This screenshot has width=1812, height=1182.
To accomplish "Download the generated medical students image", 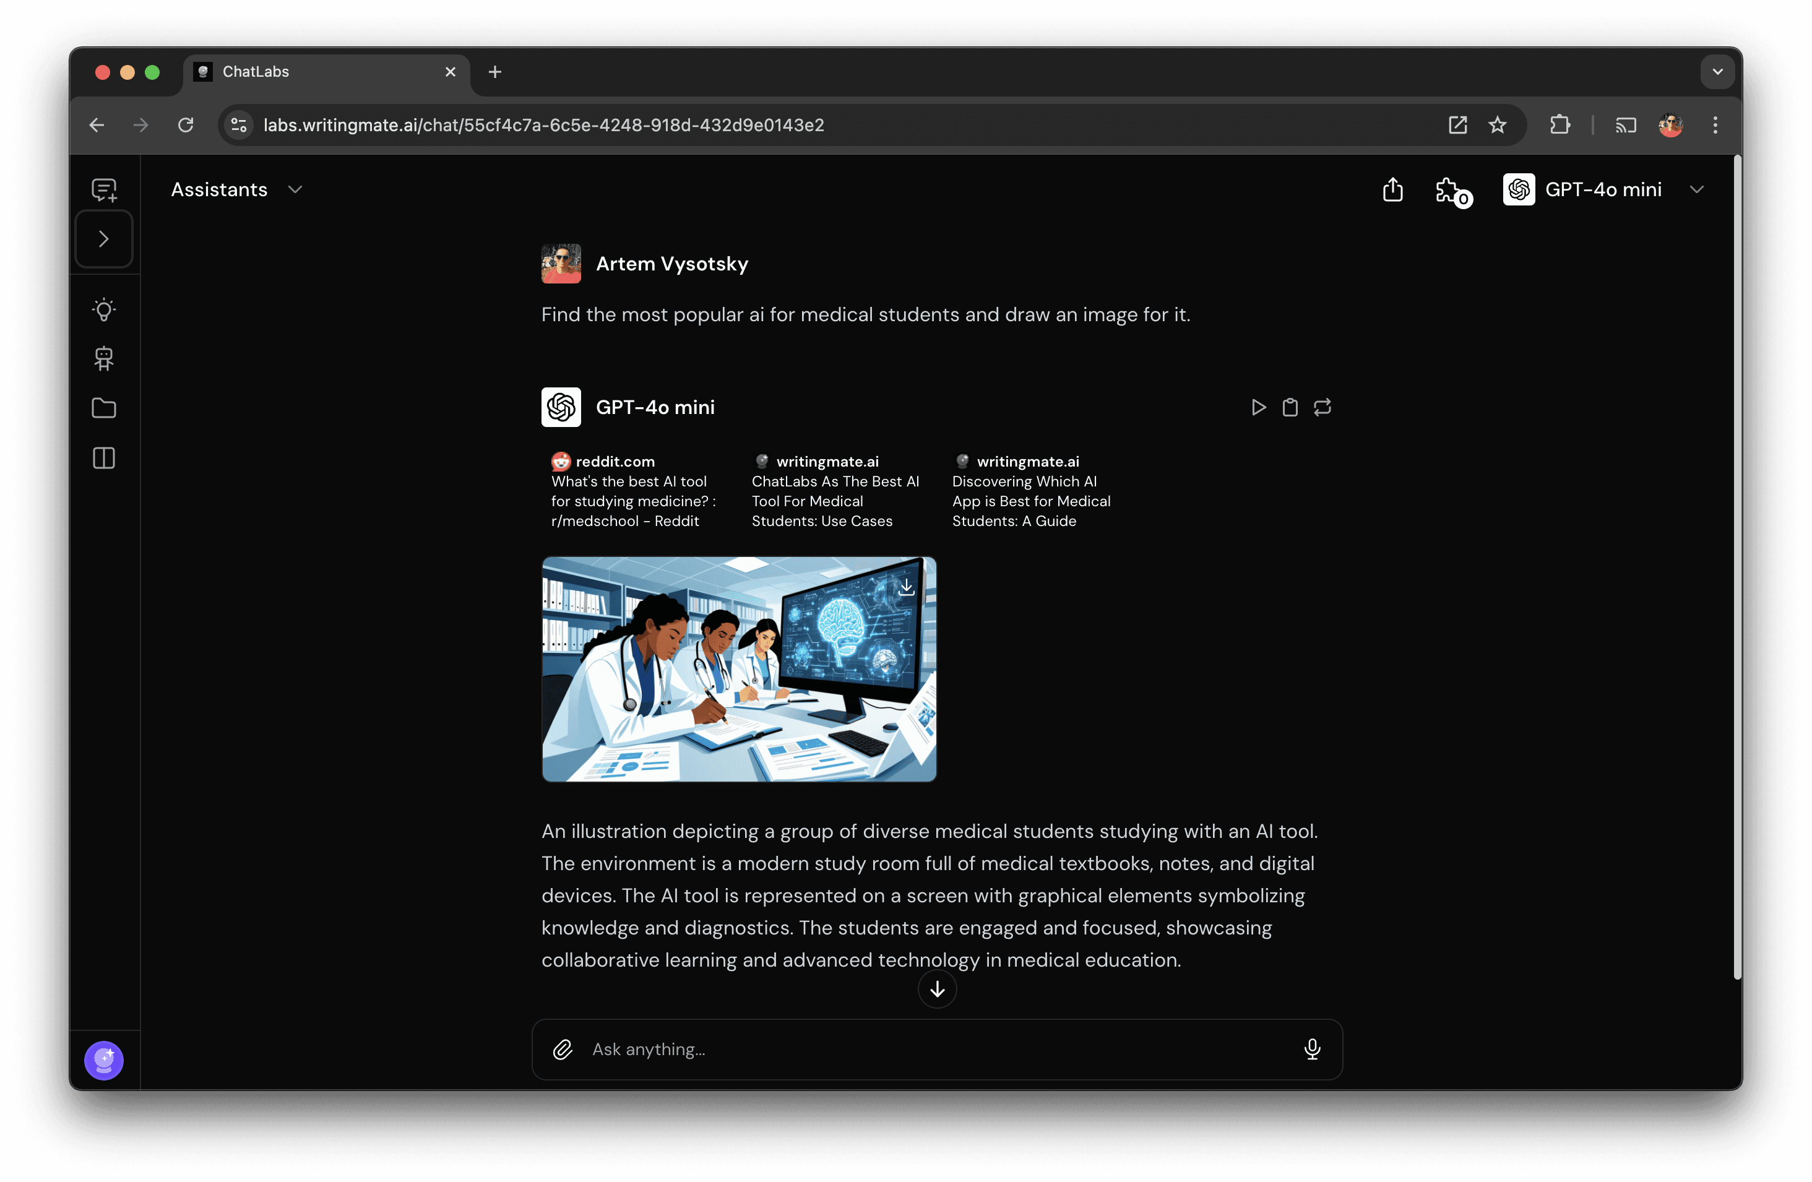I will (907, 586).
